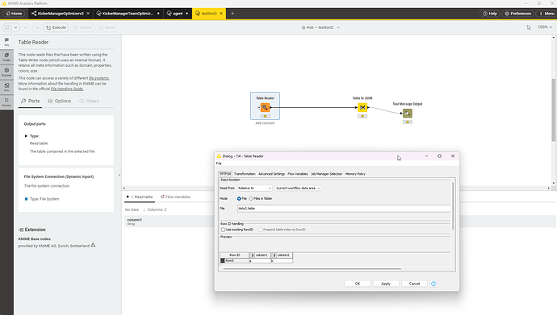Select the Table Reader node icon

click(x=265, y=107)
